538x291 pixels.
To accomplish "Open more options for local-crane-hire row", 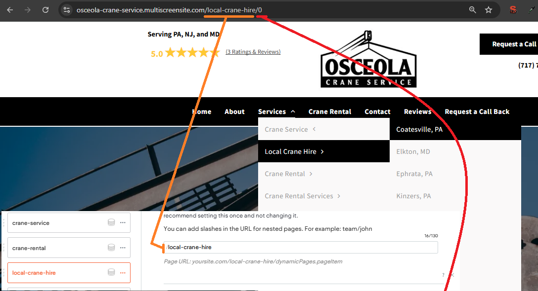I will [x=123, y=273].
